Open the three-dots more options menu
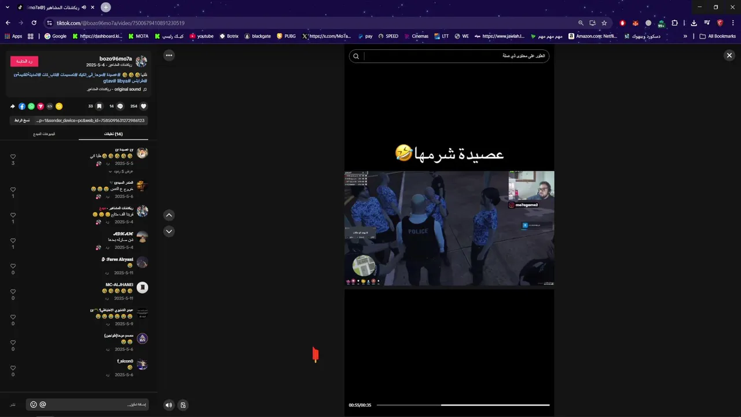Image resolution: width=741 pixels, height=417 pixels. pyautogui.click(x=168, y=55)
